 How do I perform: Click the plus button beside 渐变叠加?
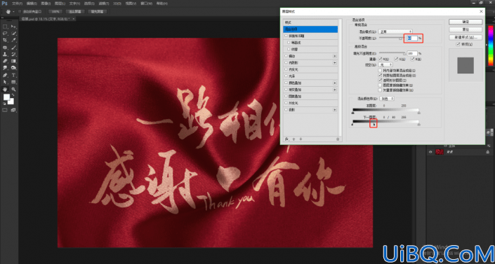coord(335,90)
